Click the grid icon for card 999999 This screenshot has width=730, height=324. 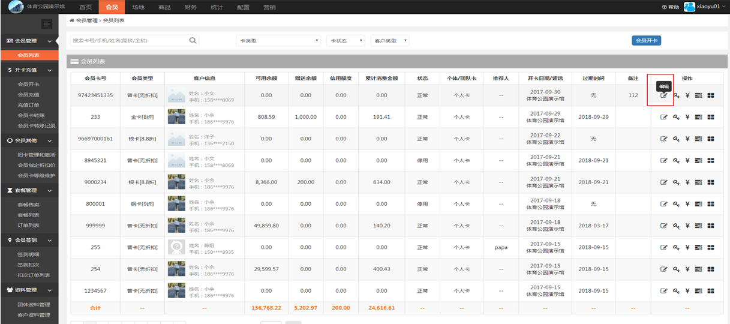[711, 226]
